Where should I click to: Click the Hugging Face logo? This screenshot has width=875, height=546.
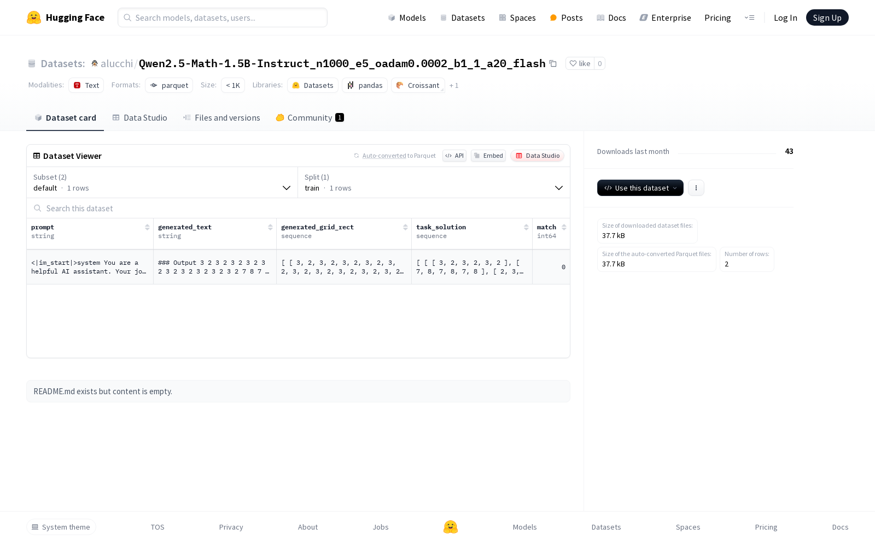tap(66, 17)
